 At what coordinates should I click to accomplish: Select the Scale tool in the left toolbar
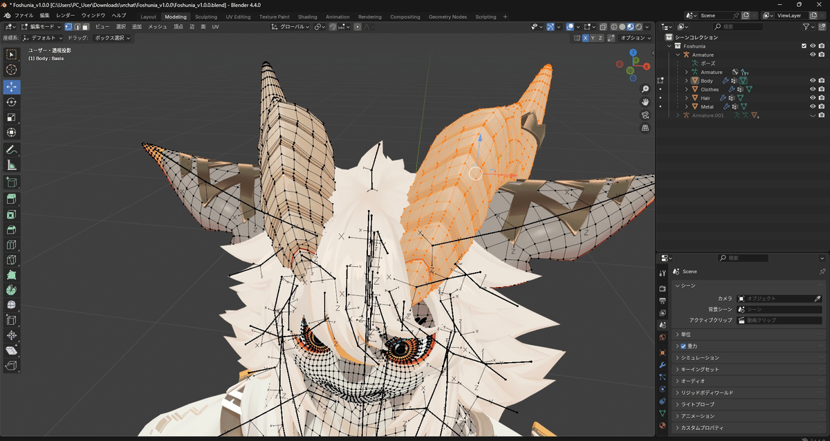pyautogui.click(x=12, y=118)
